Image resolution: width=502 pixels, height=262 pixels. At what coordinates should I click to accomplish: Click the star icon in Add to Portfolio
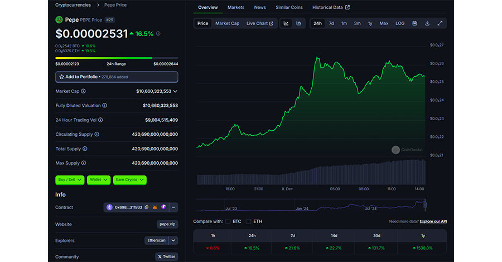61,77
